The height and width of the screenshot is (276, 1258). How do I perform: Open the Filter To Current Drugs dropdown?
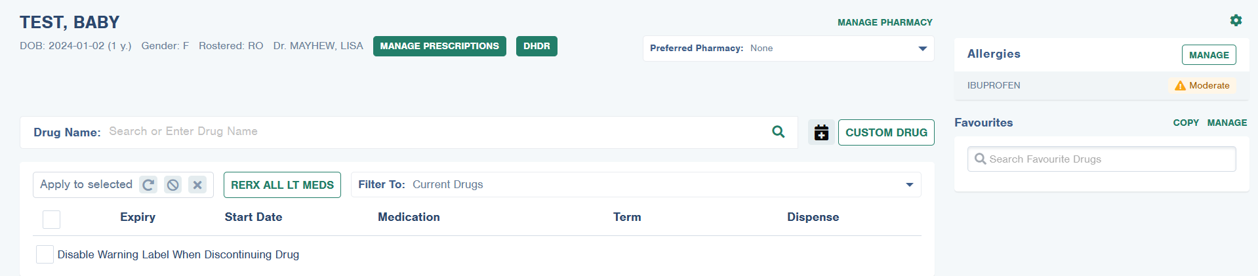[x=636, y=185]
